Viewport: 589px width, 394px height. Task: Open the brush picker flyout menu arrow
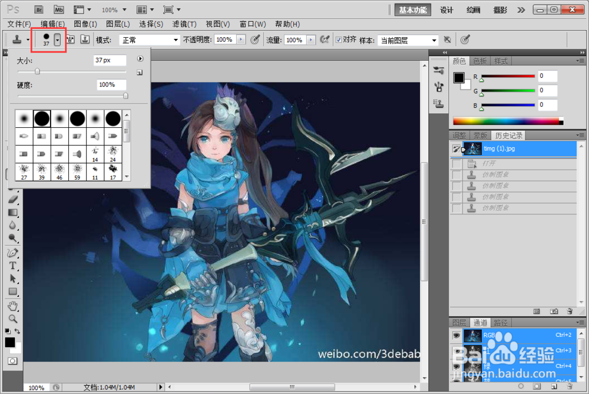[140, 58]
